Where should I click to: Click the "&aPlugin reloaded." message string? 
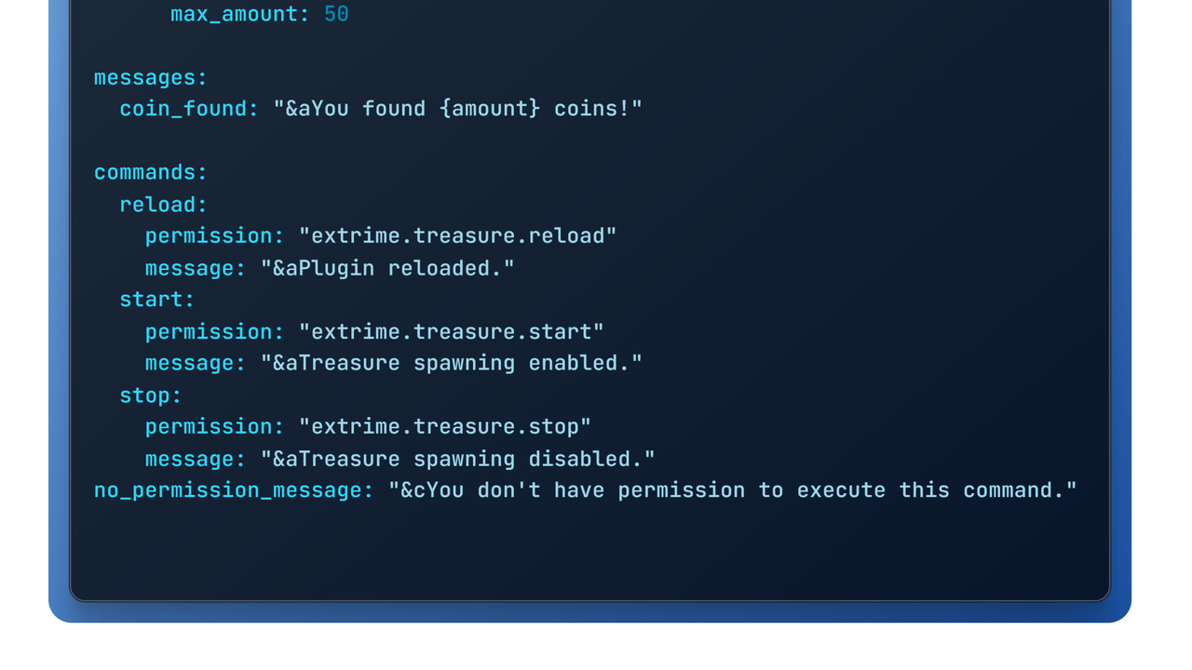387,268
